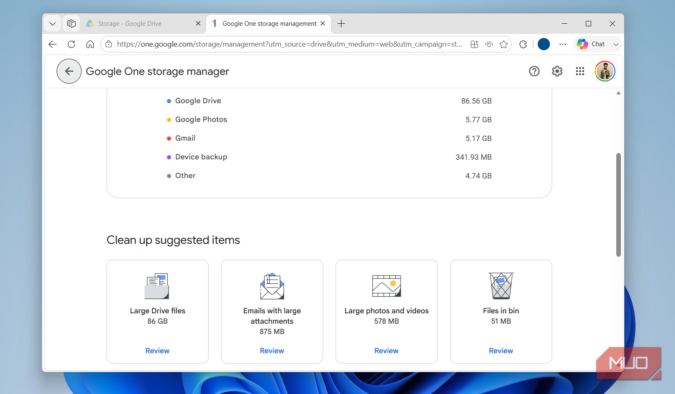Open Copilot Chat button

591,44
